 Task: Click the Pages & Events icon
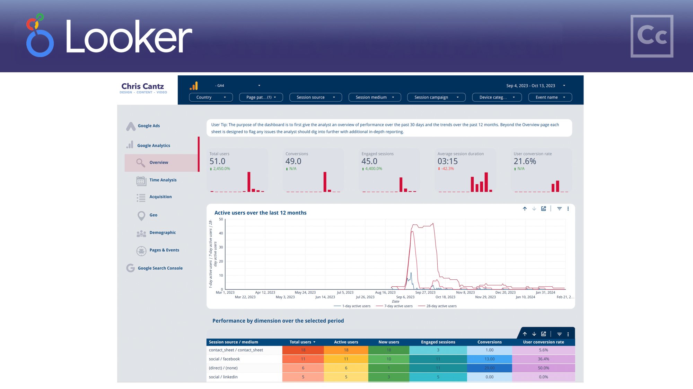141,251
